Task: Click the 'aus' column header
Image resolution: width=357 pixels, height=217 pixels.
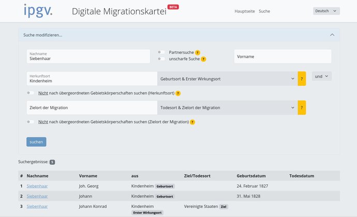Action: click(x=135, y=176)
